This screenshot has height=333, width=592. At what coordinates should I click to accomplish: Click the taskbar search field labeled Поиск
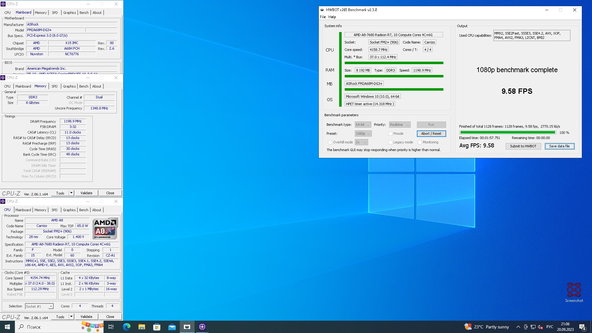[59, 327]
